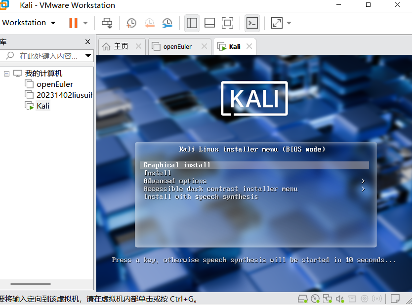The image size is (412, 305).
Task: Collapse the 我的计算机 tree node
Action: (x=6, y=74)
